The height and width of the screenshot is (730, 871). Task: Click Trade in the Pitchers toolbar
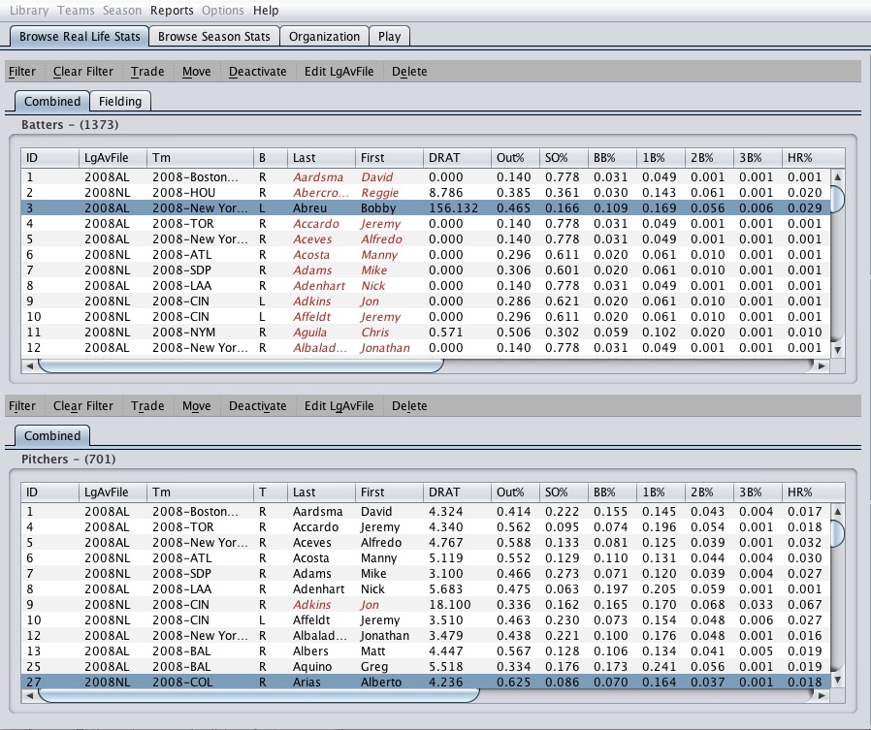[147, 406]
